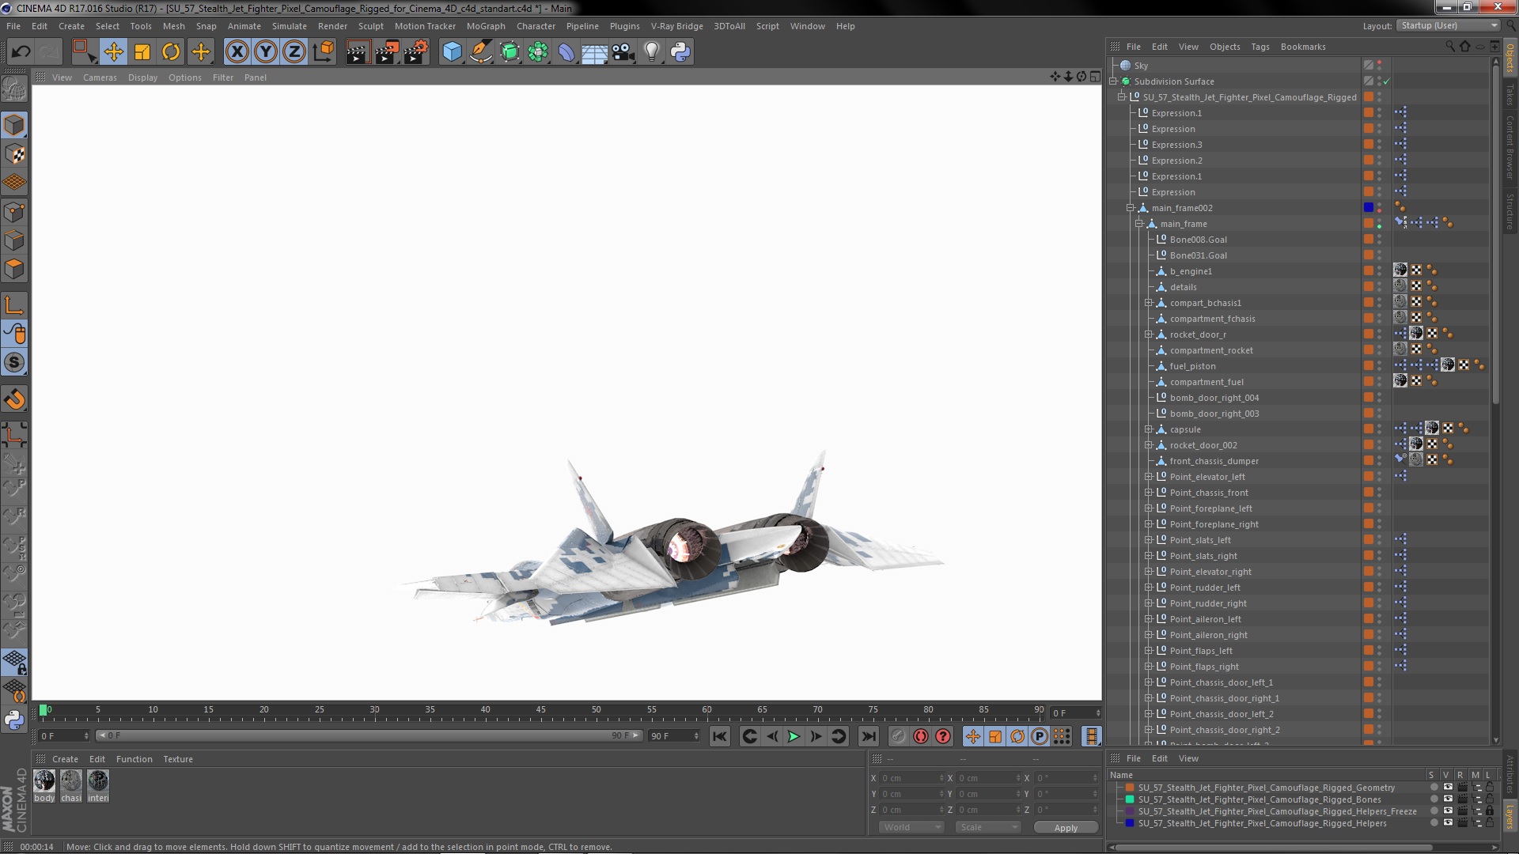Open the World coordinate dropdown

[911, 827]
